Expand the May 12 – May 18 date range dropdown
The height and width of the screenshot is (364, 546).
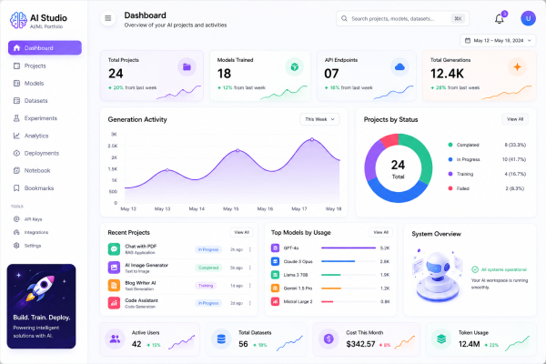(x=498, y=41)
